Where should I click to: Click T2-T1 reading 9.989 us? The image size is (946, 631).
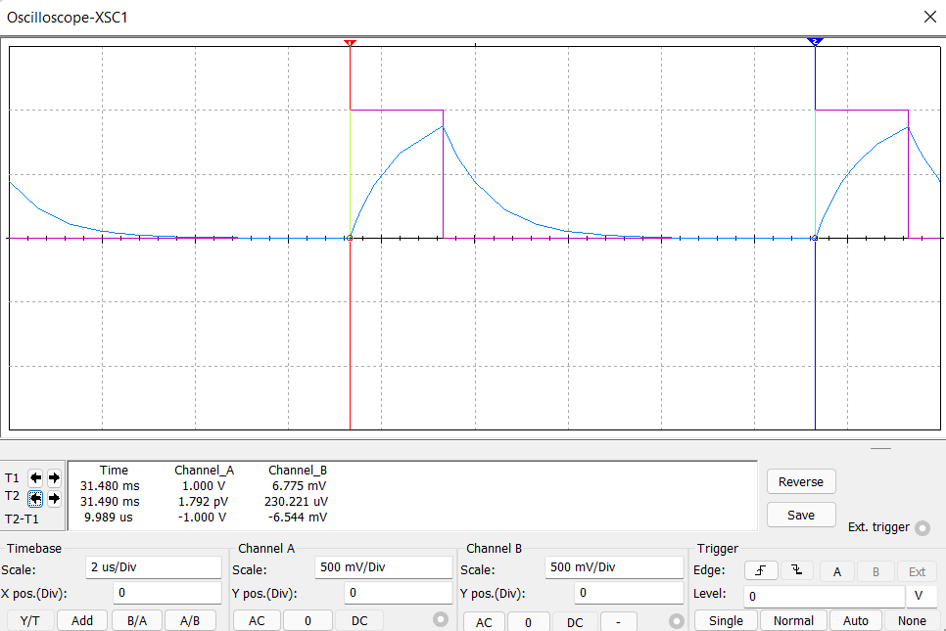108,518
